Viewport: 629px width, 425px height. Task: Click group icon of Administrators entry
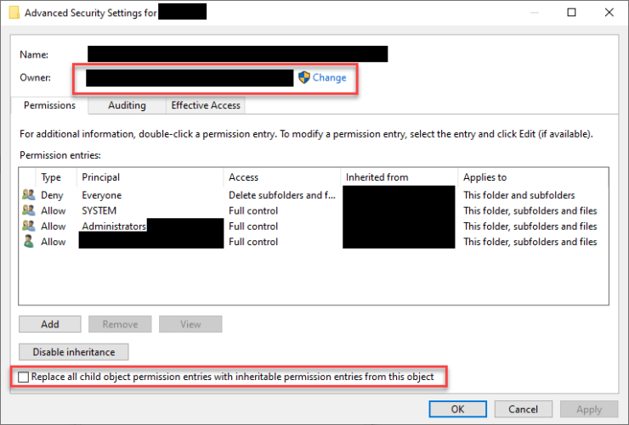tap(27, 226)
